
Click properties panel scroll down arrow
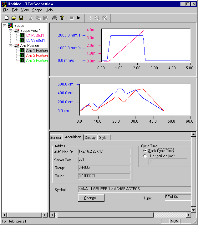click(194, 210)
